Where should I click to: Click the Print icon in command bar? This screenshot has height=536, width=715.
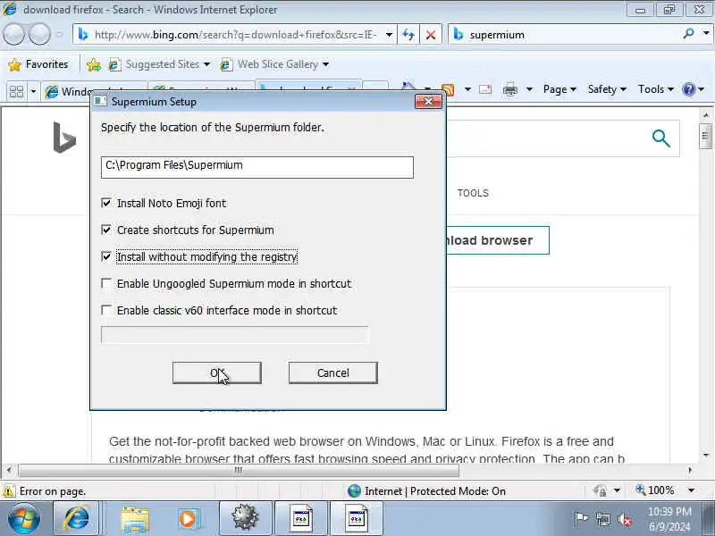click(509, 90)
